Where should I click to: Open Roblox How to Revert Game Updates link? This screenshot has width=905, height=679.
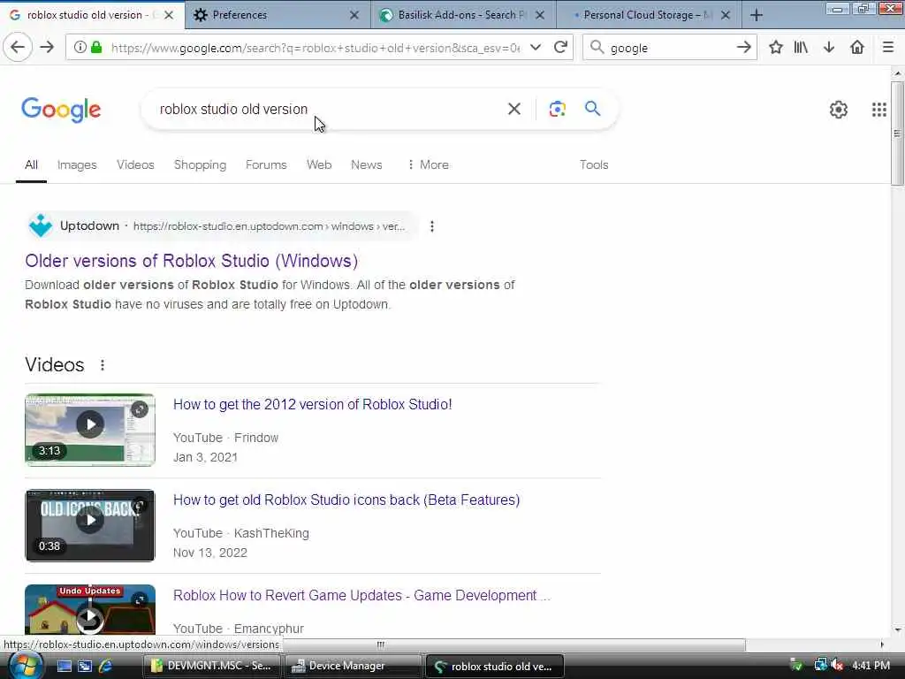[361, 595]
